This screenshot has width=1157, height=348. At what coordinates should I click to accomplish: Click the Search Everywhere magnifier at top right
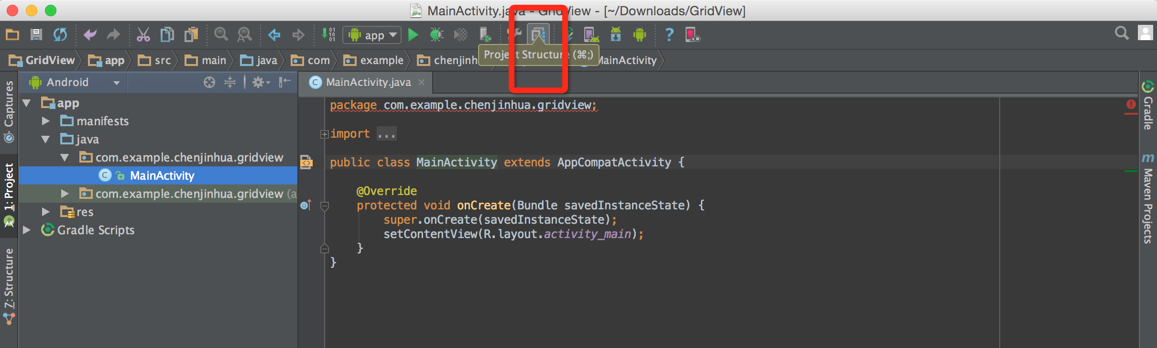coord(1122,33)
